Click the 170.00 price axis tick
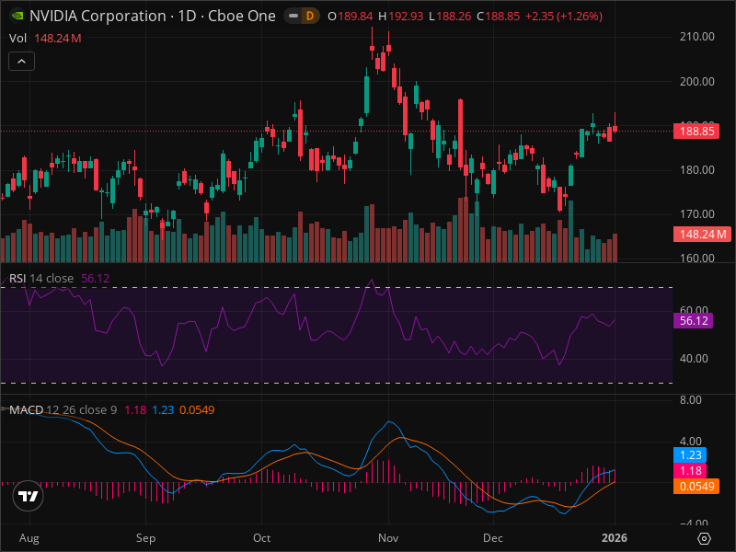 point(697,214)
